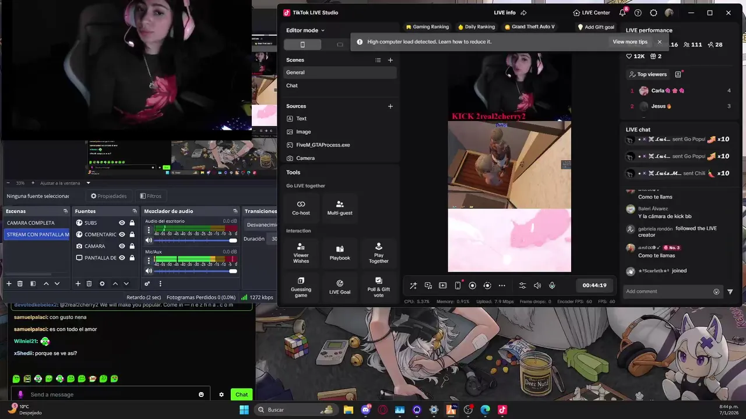
Task: Select the General scene
Action: point(340,72)
